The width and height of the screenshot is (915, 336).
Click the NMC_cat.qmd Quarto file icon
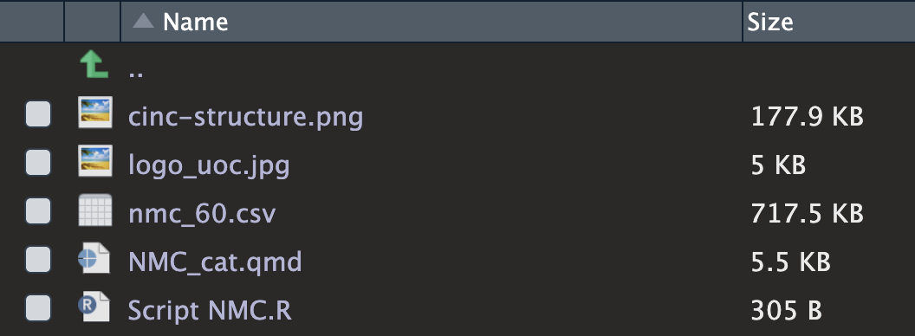[94, 258]
